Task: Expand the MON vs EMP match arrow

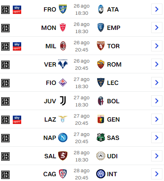Action: point(157,28)
